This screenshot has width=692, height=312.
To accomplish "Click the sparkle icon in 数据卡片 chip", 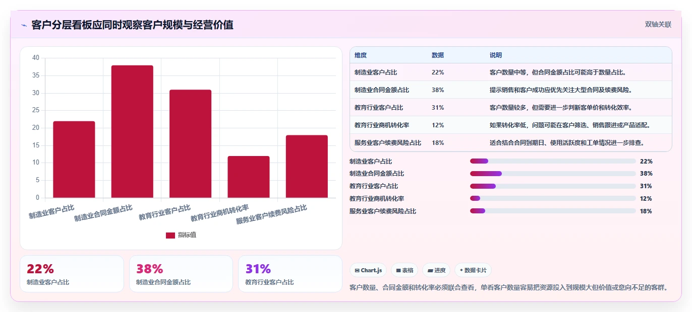I will (461, 270).
